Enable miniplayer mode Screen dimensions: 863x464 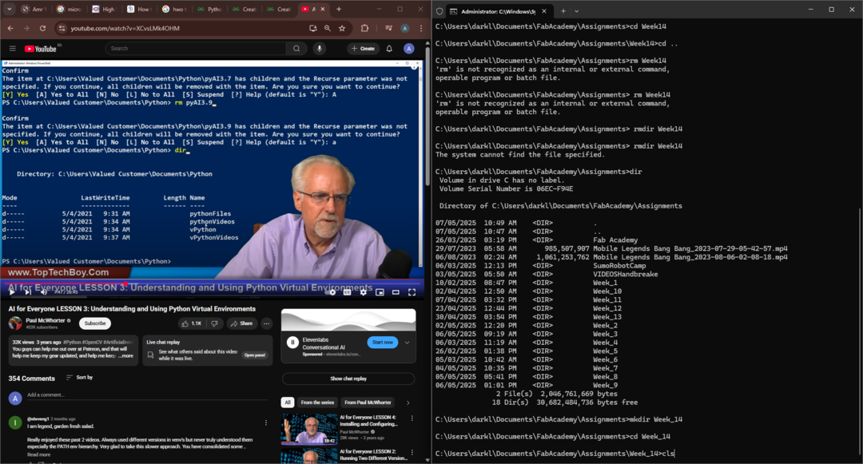(380, 292)
